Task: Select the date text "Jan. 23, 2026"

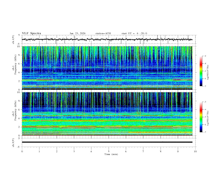Action: coord(77,33)
